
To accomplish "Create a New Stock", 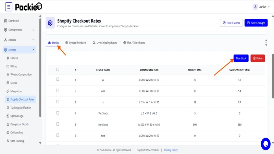I will 241,58.
